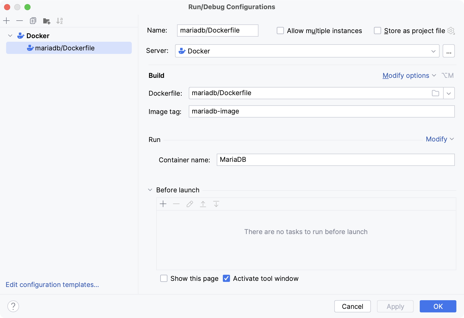Add a new run configuration
464x318 pixels.
coord(6,21)
